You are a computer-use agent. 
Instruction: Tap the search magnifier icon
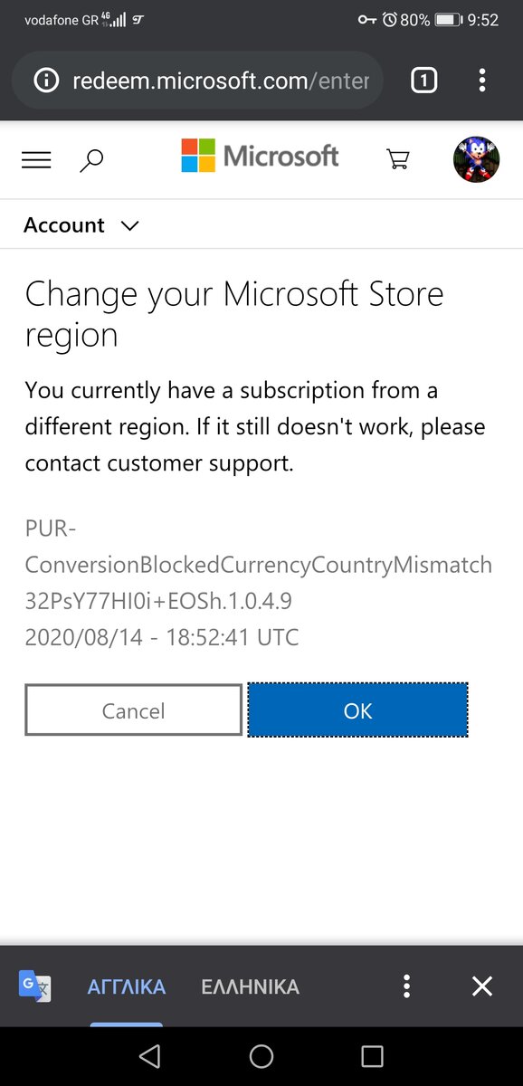(x=91, y=161)
